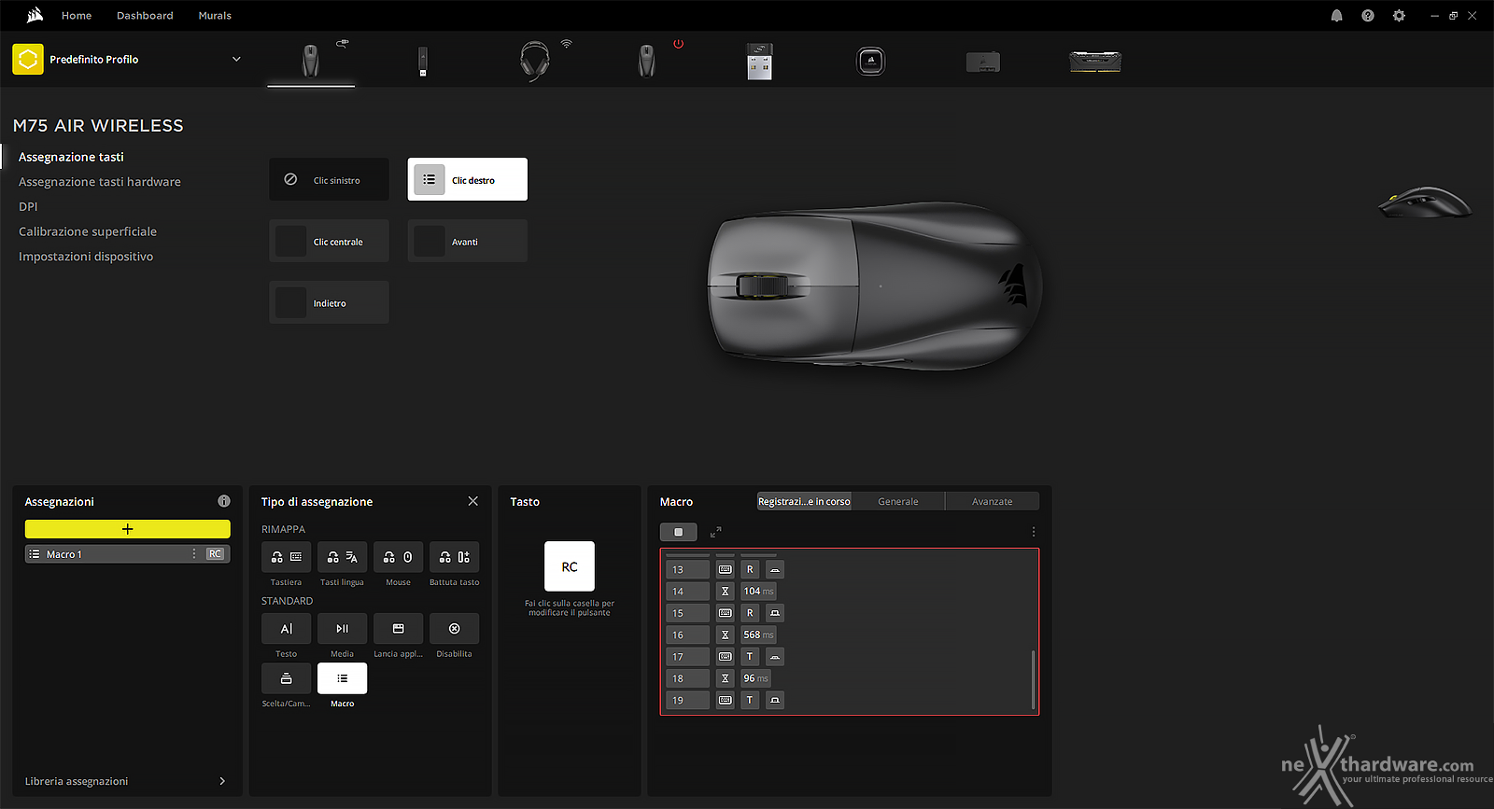Open the notifications bell

tap(1336, 16)
